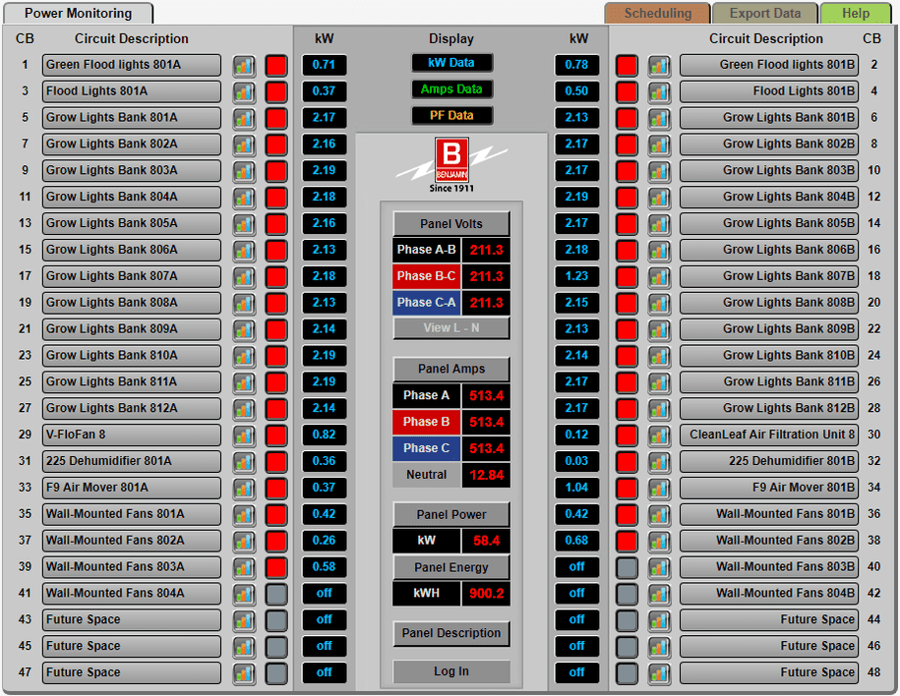Toggle red status switch for Grow Lights Bank 801A
Viewport: 900px width, 696px height.
click(x=276, y=119)
